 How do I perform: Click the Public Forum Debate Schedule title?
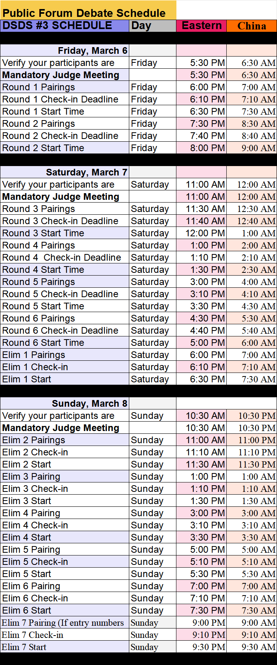[x=84, y=13]
